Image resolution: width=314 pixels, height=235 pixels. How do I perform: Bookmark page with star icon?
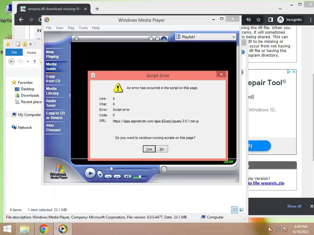point(258,20)
